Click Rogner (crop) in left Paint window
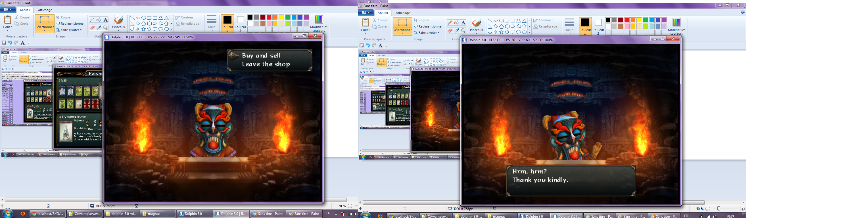This screenshot has width=852, height=218. tap(64, 18)
